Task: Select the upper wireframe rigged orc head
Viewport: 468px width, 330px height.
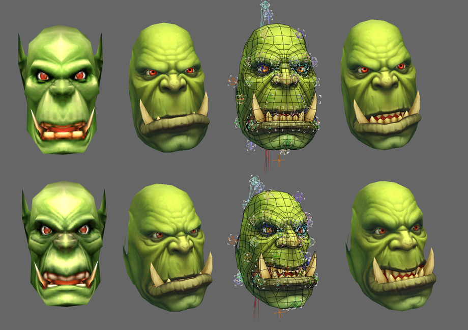Action: click(x=278, y=87)
